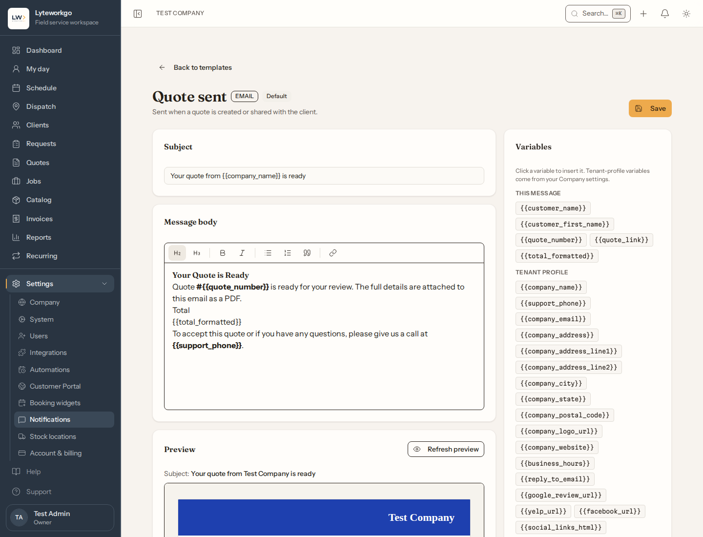Apply H3 heading format
703x537 pixels.
(x=197, y=253)
